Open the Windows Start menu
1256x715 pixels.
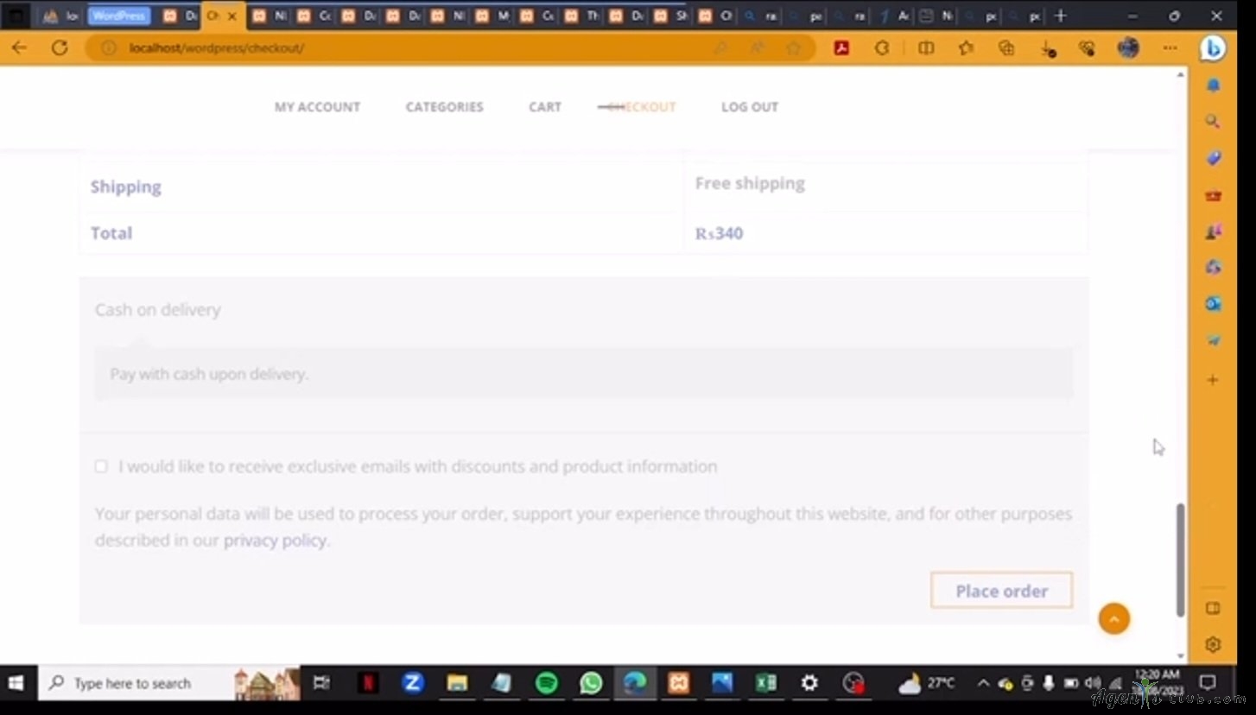click(16, 683)
